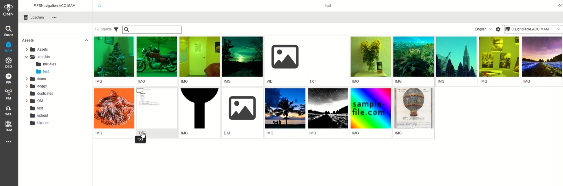The image size is (563, 186).
Task: Open more actions next to Löschen
Action: (x=54, y=18)
